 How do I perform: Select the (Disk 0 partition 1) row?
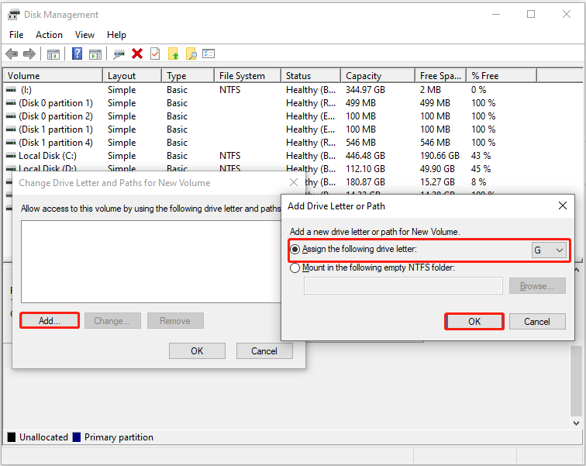(293, 103)
